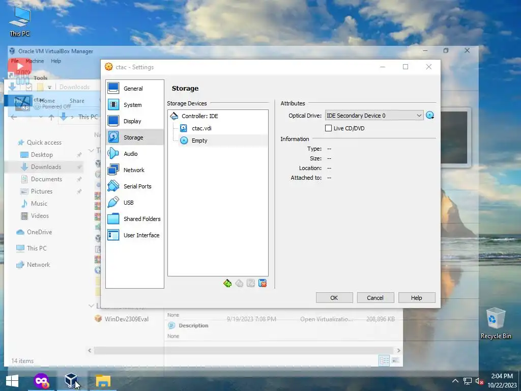
Task: Select This PC in File Explorer sidebar
Action: click(37, 248)
